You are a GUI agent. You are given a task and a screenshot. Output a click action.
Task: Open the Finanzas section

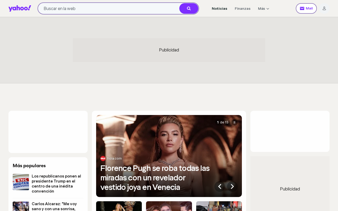coord(243,8)
